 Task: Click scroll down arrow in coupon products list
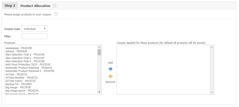(x=212, y=92)
